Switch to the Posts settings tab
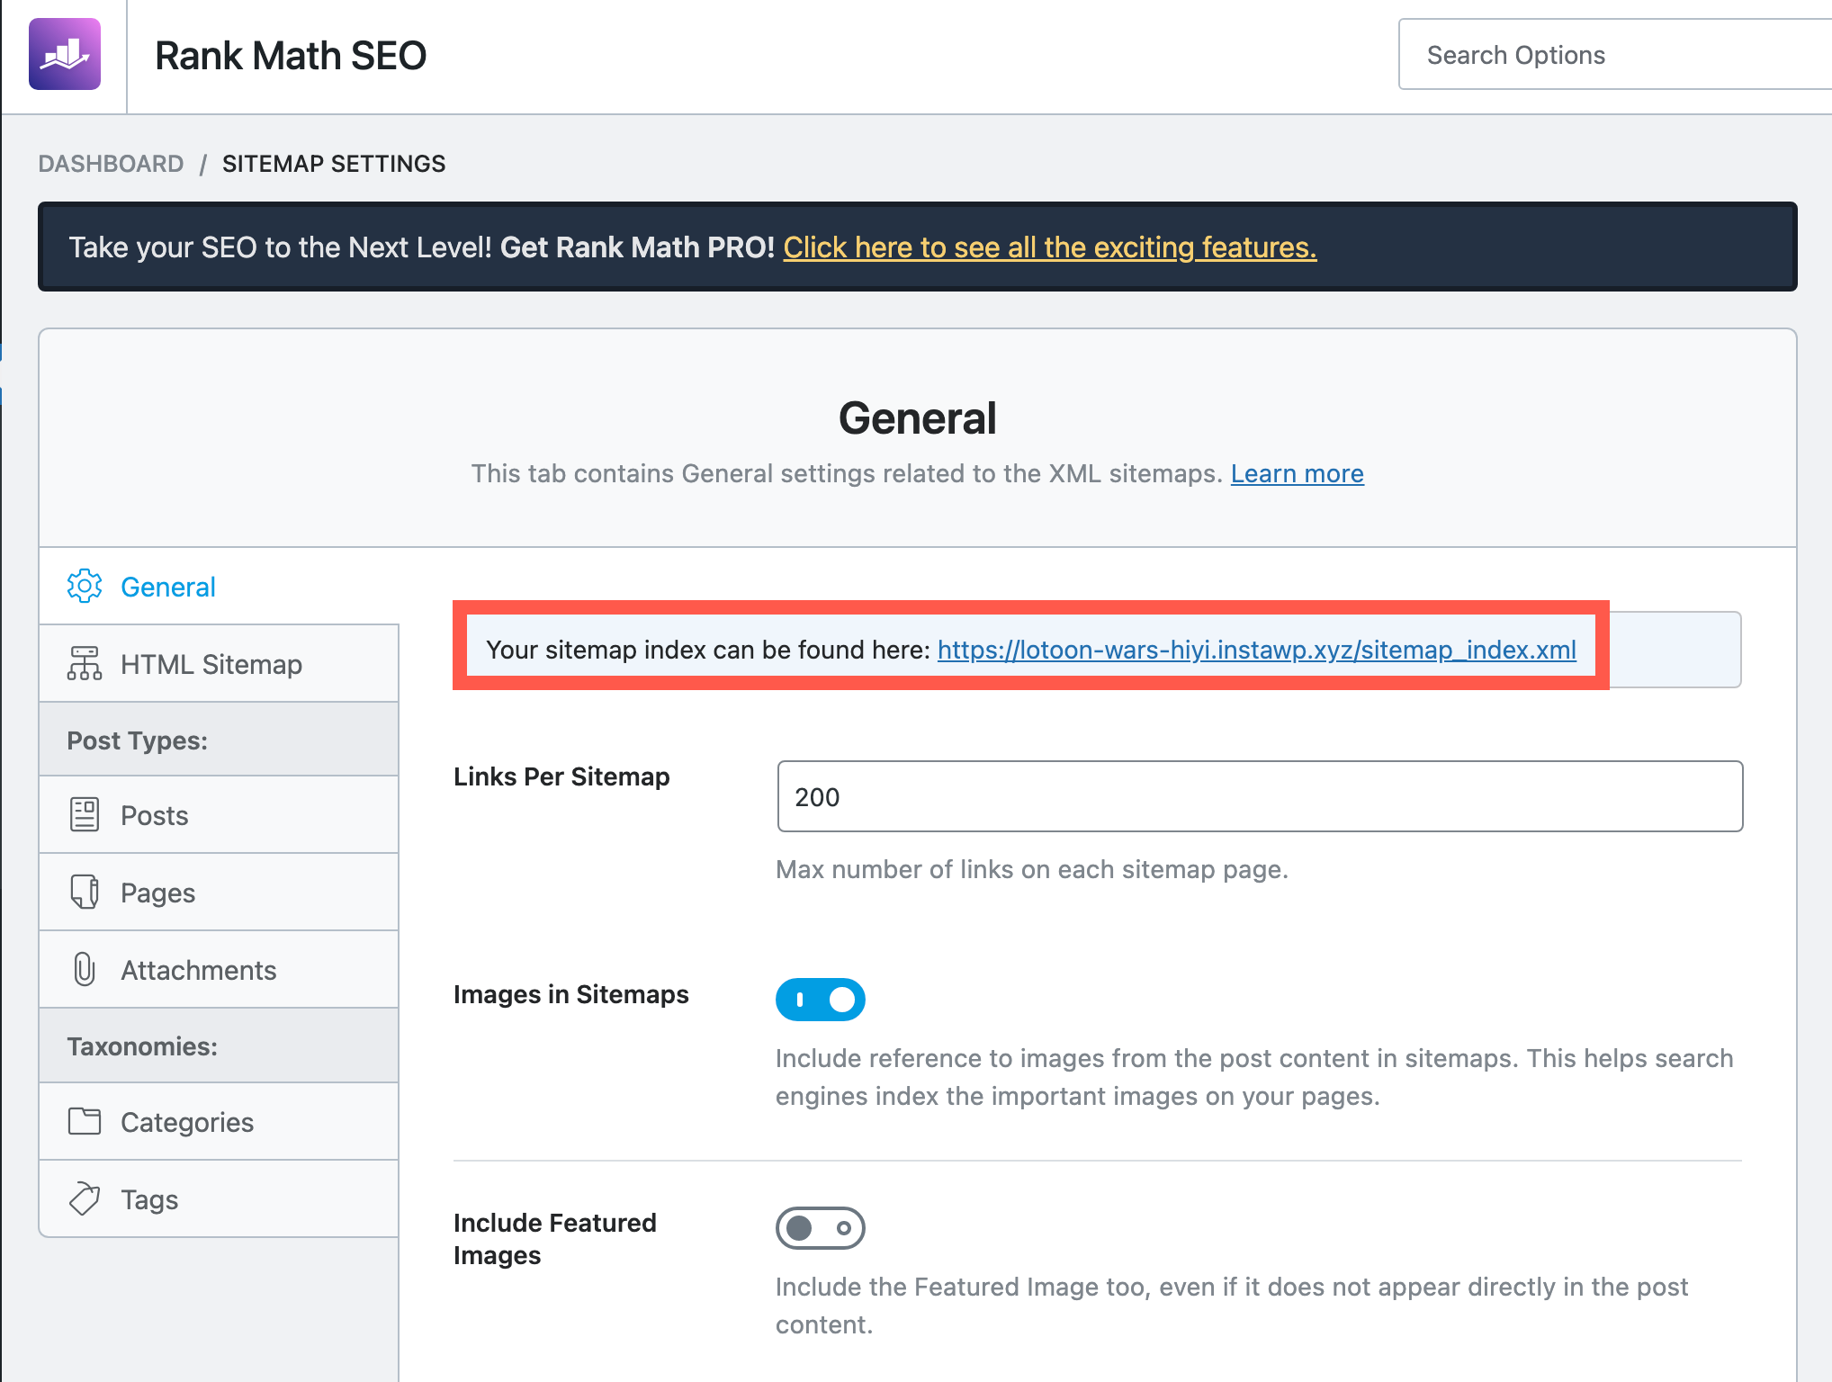1832x1382 pixels. pos(155,815)
